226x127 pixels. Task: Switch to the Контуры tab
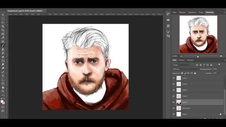pyautogui.click(x=190, y=60)
